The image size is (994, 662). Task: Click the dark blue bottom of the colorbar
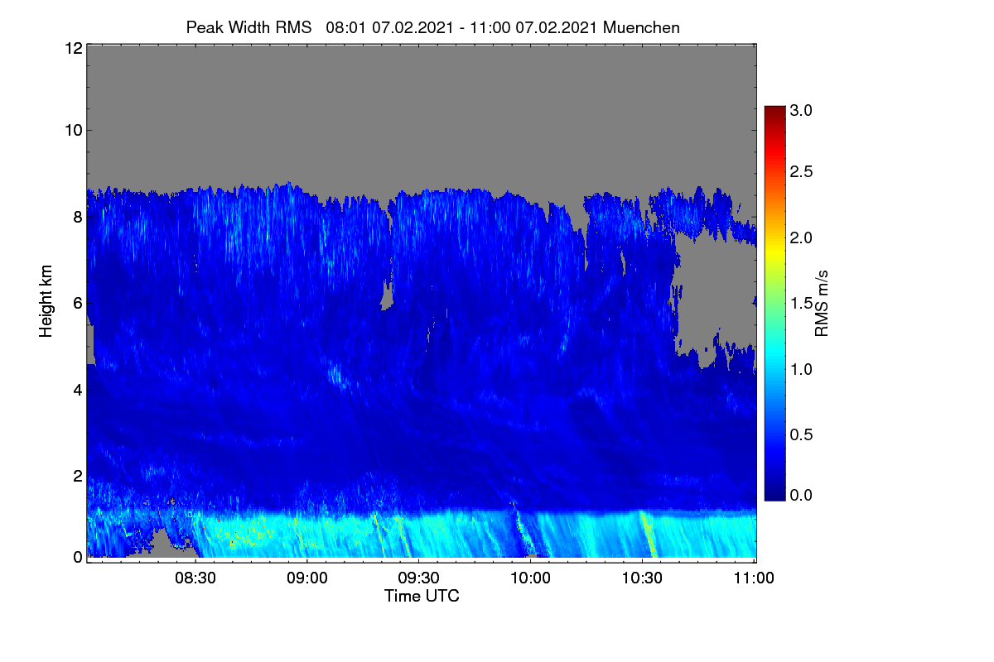[x=774, y=492]
